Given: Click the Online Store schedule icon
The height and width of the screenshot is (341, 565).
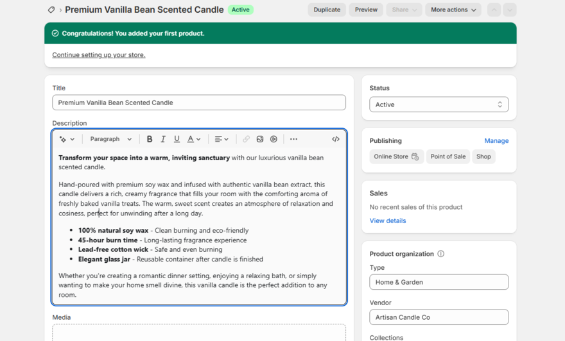Looking at the screenshot, I should coord(415,156).
